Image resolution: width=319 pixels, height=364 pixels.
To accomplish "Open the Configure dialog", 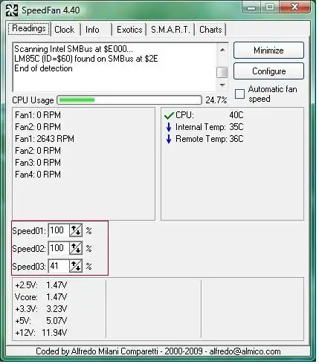I will 268,71.
